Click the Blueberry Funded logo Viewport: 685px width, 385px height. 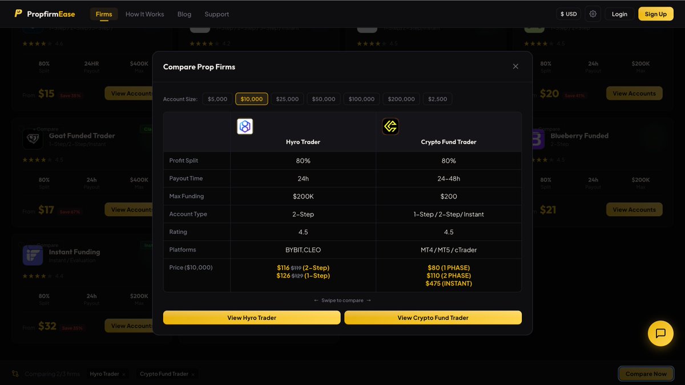[538, 139]
